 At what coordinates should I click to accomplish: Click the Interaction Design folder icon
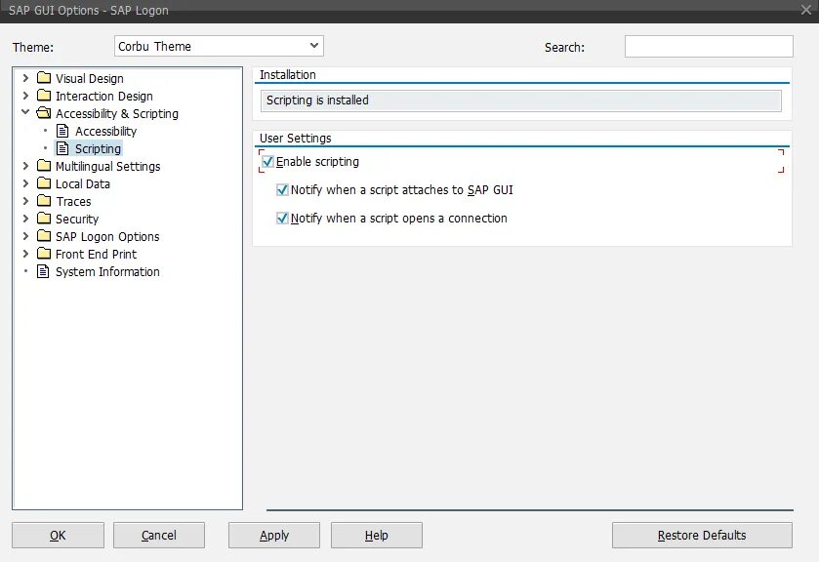tap(44, 96)
